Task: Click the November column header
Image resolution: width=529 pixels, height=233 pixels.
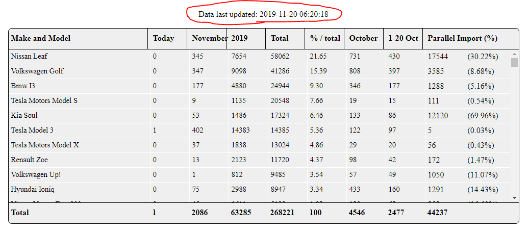Action: 210,38
